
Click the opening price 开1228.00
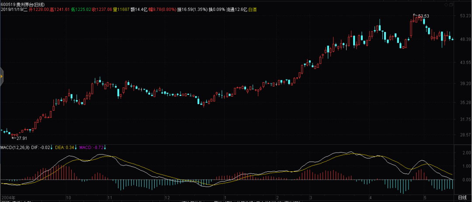click(39, 10)
